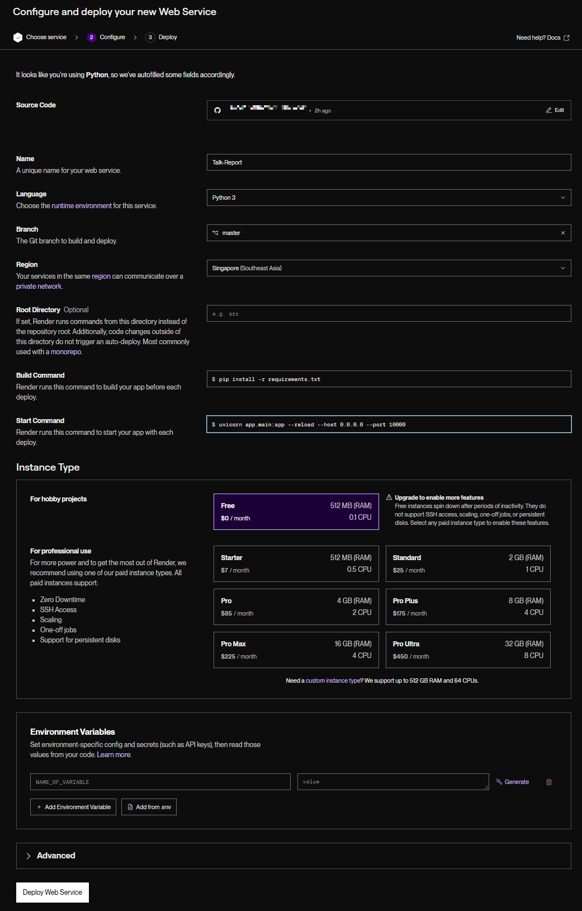Open the custom instance type link
The width and height of the screenshot is (582, 911).
(333, 680)
